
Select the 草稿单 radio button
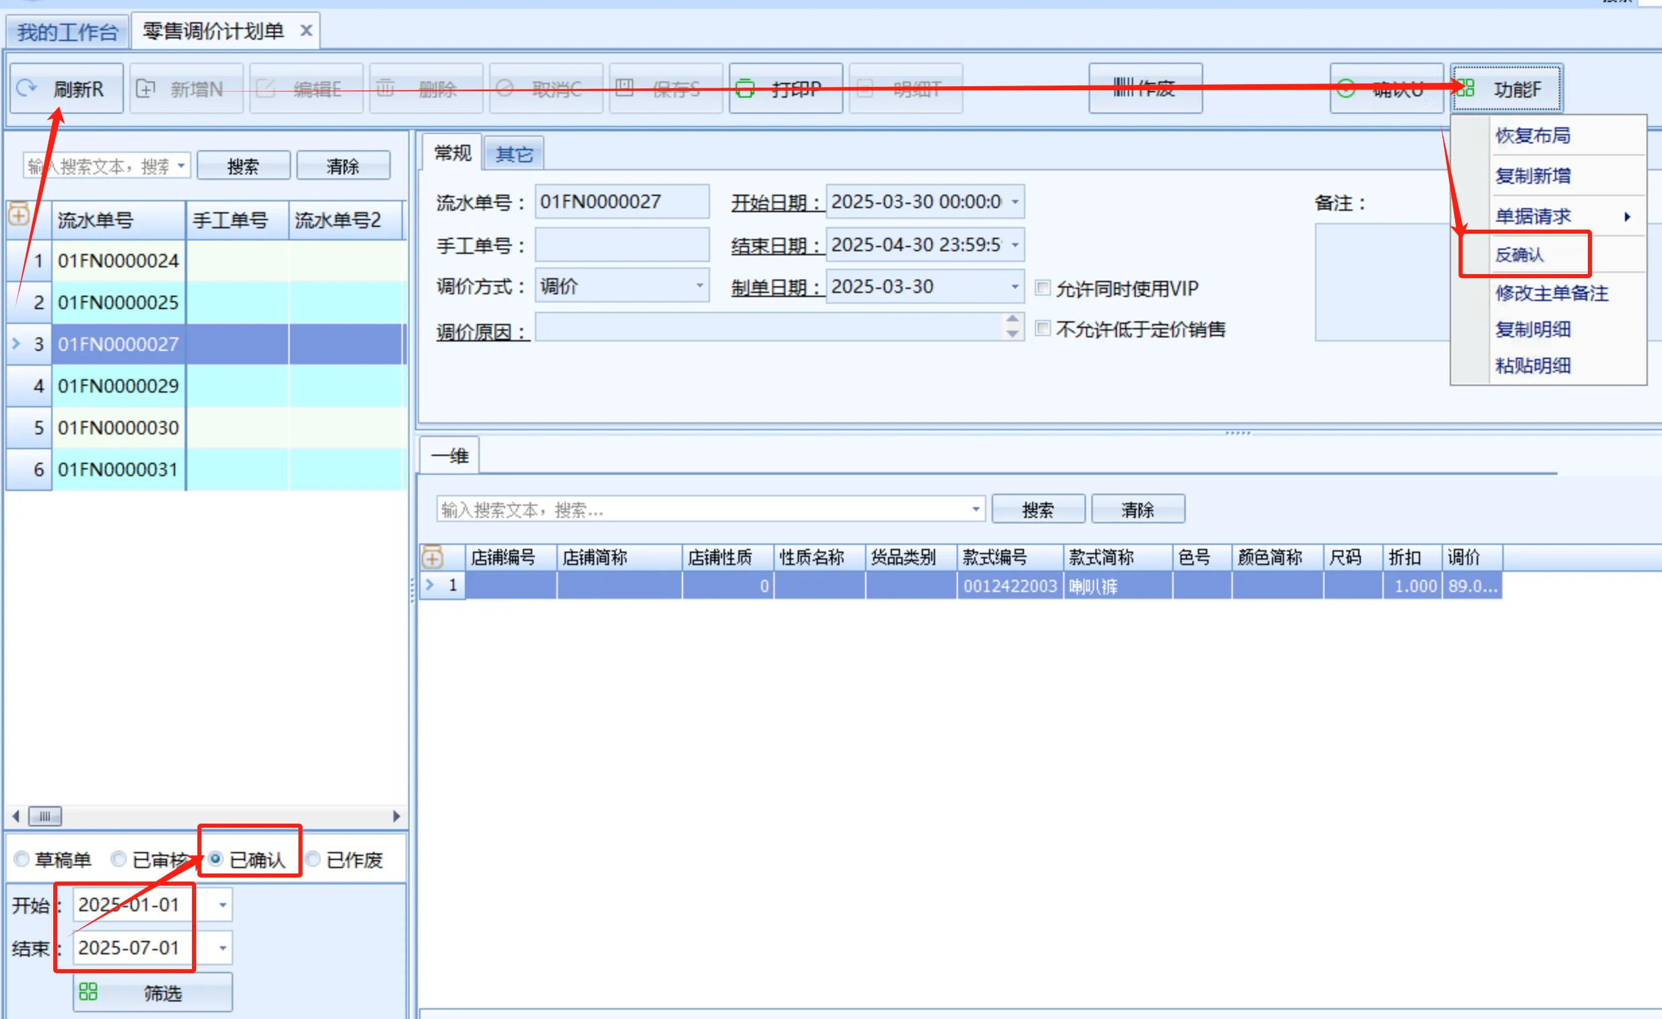tap(22, 859)
